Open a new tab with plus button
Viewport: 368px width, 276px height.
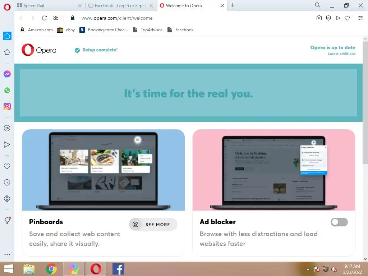(233, 5)
